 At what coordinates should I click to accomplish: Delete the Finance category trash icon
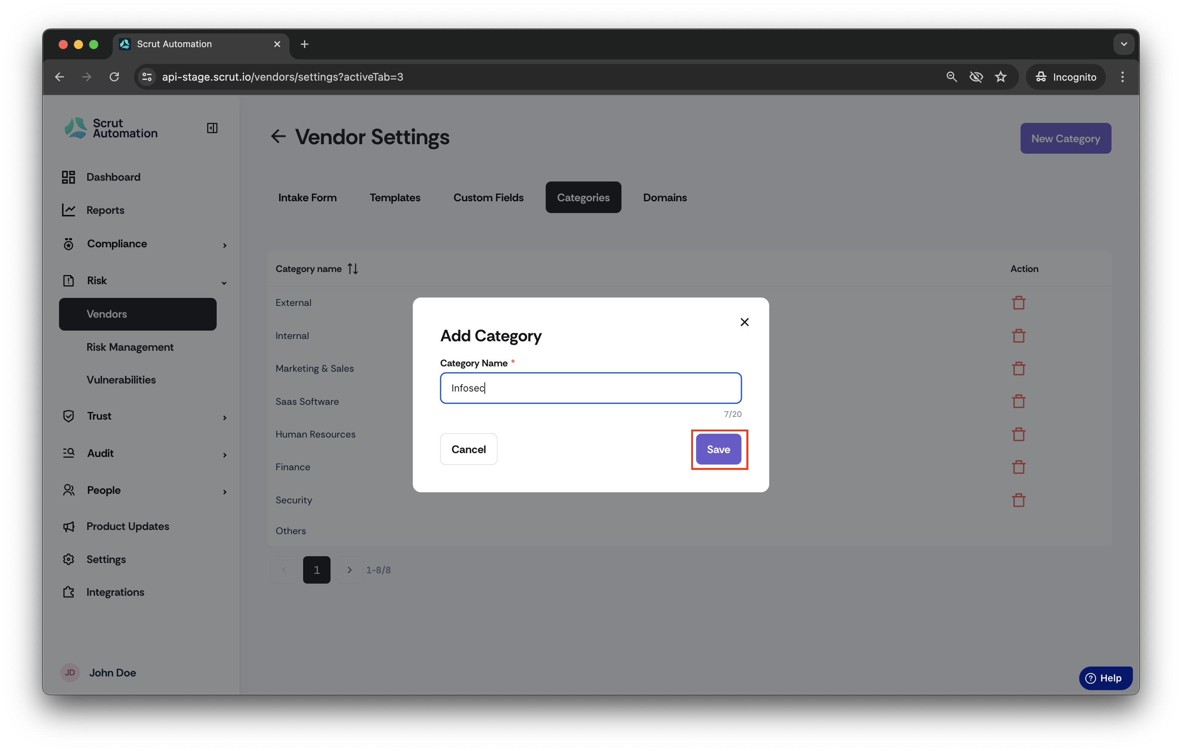tap(1019, 467)
